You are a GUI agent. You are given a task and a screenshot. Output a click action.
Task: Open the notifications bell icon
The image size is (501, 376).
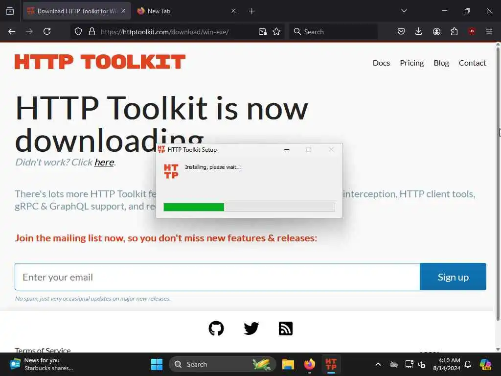468,364
